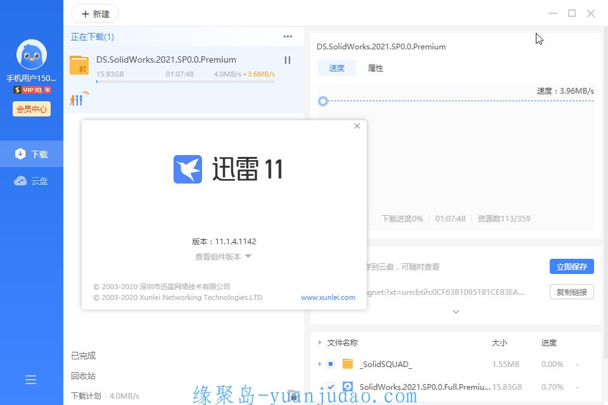Click the 手机用户150... username
This screenshot has height=405, width=608.
tap(32, 78)
